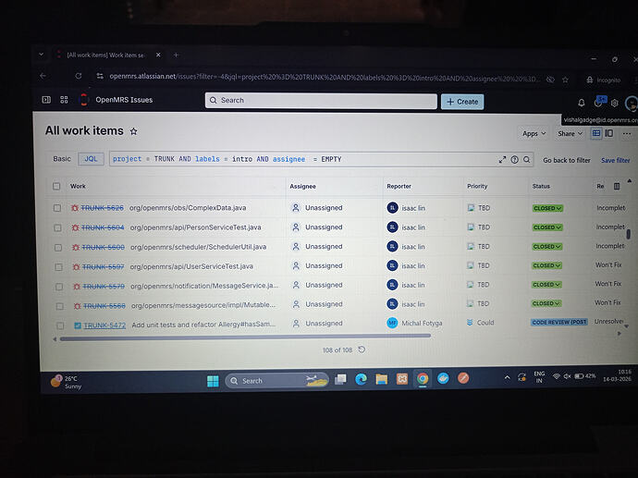Switch to Basic search mode
This screenshot has height=478, width=638.
(62, 159)
